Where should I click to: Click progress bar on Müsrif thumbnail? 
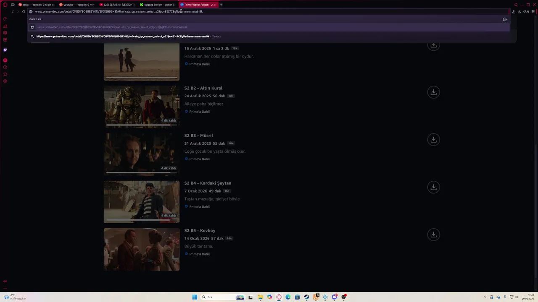click(x=141, y=172)
